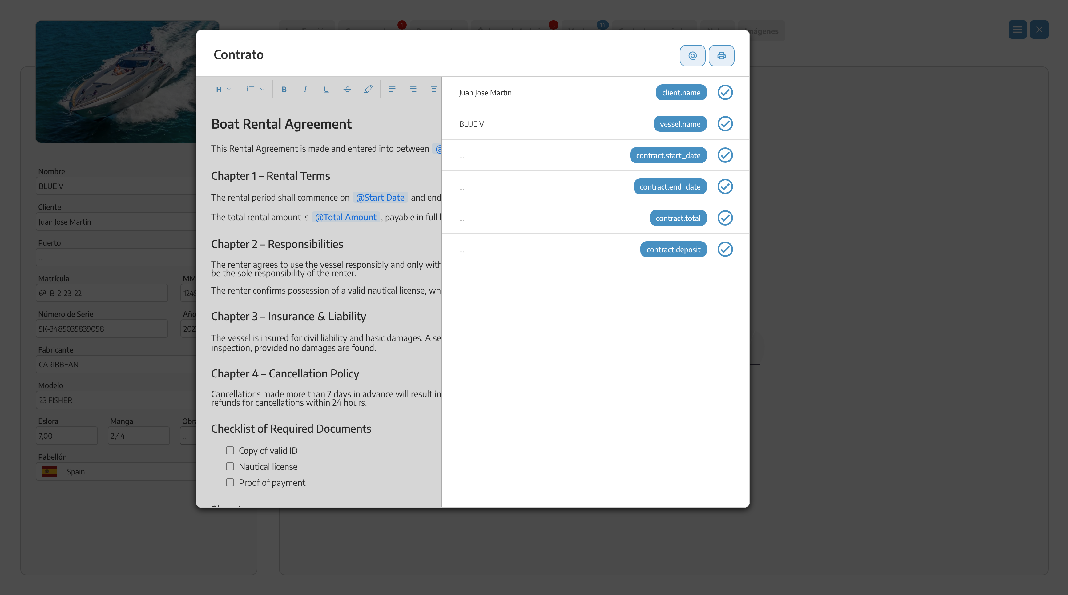Viewport: 1068px width, 595px height.
Task: Click 'Checklist of Required Documents' heading
Action: pyautogui.click(x=291, y=429)
